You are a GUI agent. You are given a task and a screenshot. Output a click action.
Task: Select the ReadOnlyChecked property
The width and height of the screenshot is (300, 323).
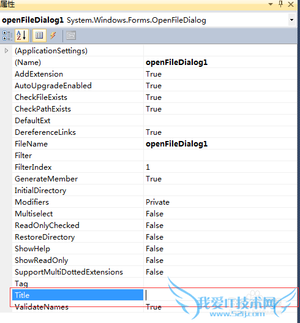(78, 226)
